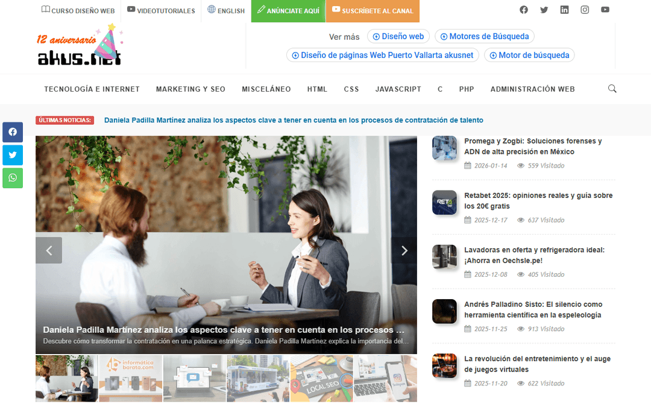Click the Últimas Noticias label
This screenshot has width=651, height=407.
(64, 120)
